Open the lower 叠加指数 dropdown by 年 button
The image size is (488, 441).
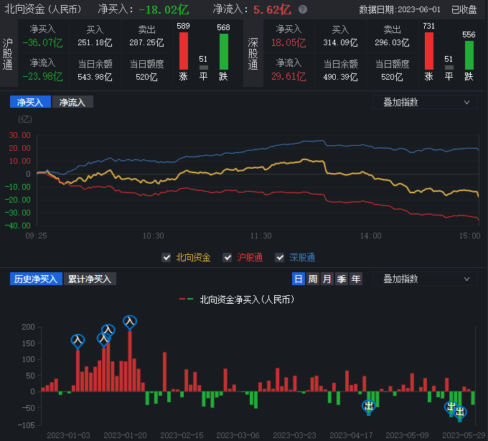click(425, 279)
